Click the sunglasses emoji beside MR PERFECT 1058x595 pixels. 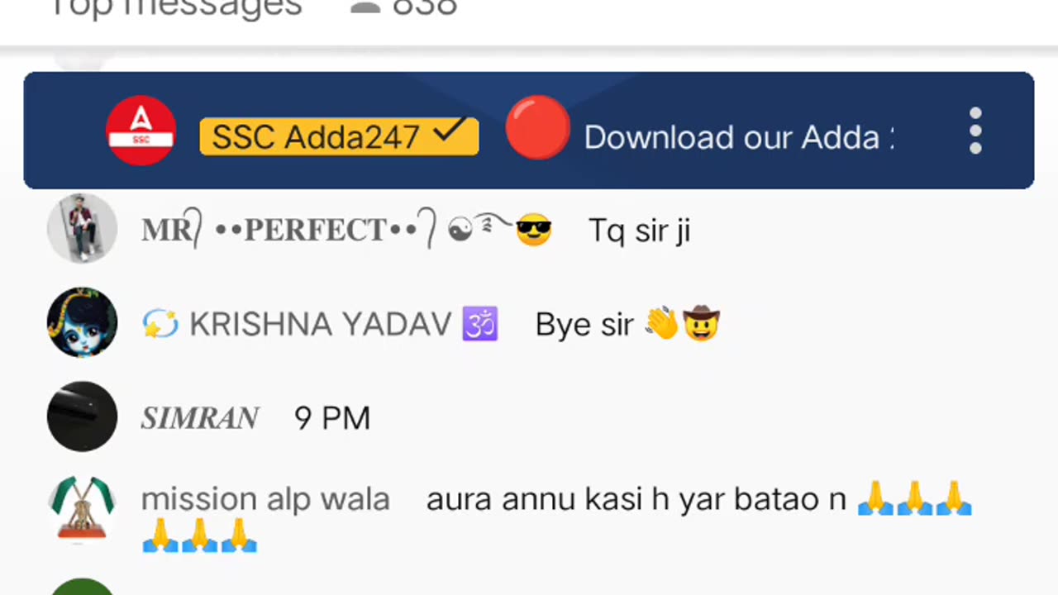pyautogui.click(x=533, y=231)
